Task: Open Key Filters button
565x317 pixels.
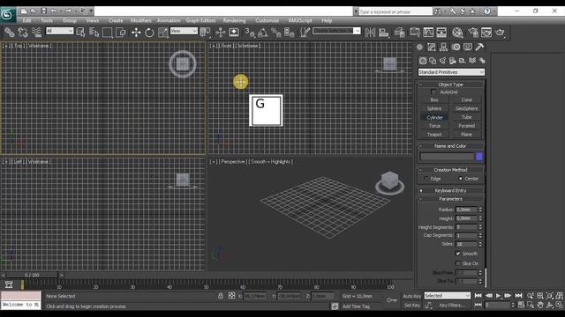Action: (x=453, y=306)
